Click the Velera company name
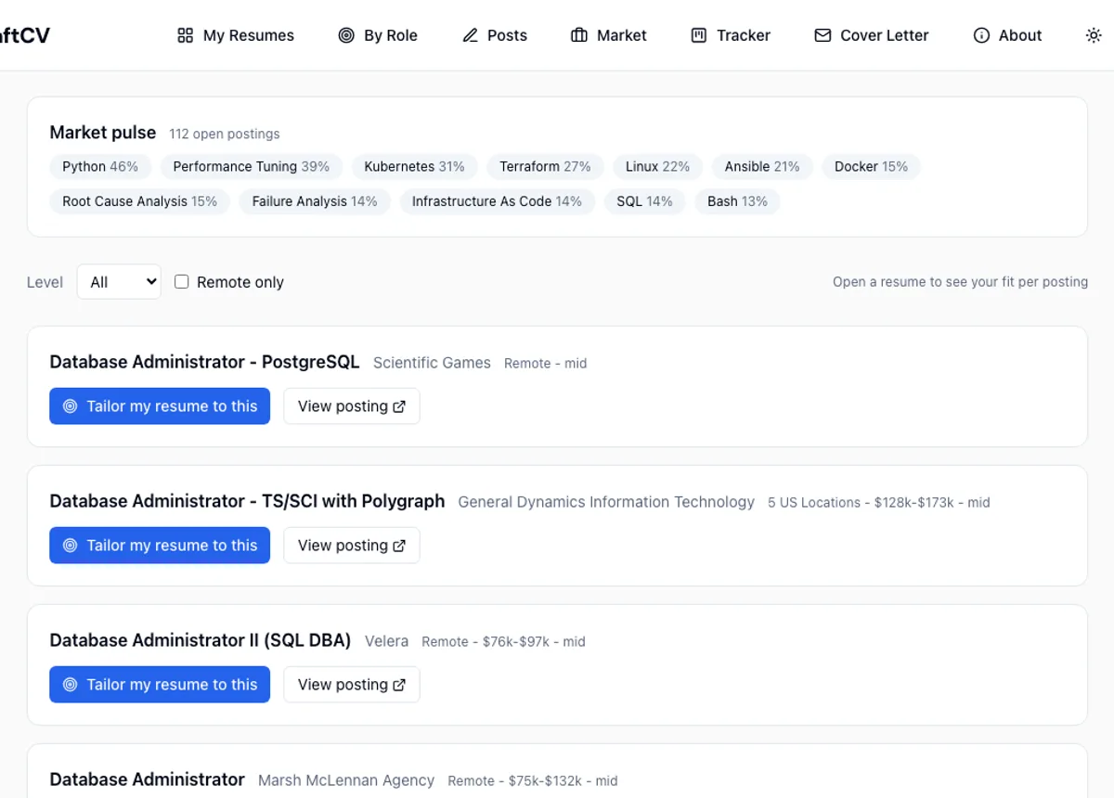 (x=386, y=641)
